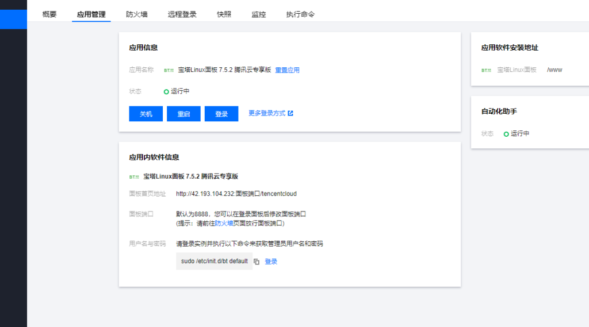Click the BT logo in 应用软件安装地址 card
Viewport: 589px width, 327px height.
[487, 70]
